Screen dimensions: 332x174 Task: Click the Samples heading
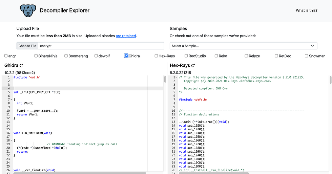(x=178, y=28)
